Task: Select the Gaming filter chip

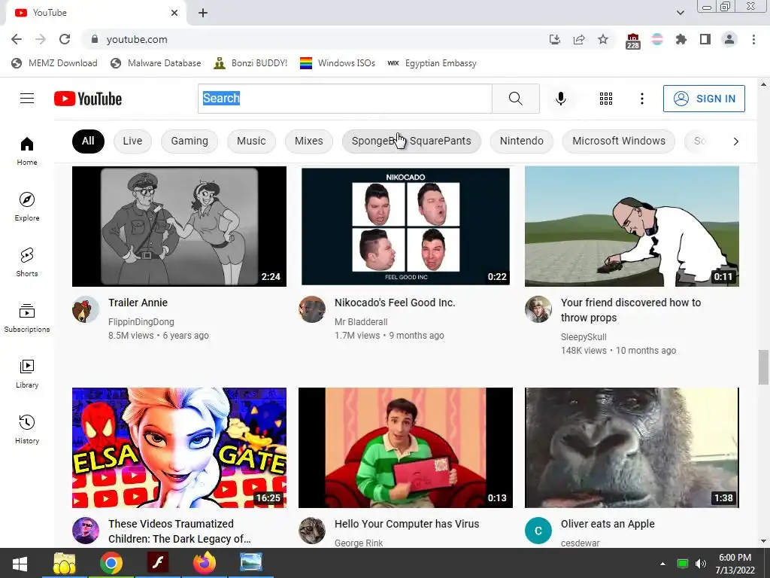Action: (x=189, y=141)
